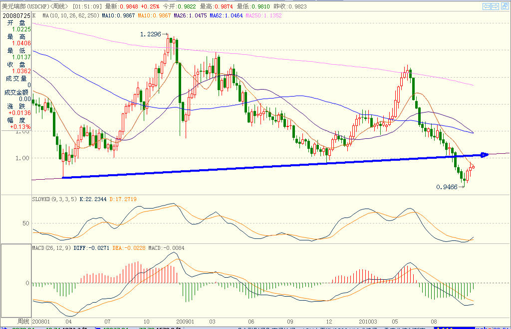Click the left arrow previous-chart icon
This screenshot has width=511, height=329.
[x=487, y=6]
